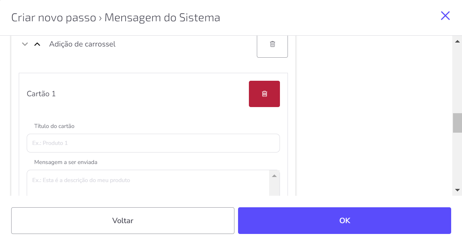Click the Título do cartão label
This screenshot has height=239, width=462.
pos(54,126)
